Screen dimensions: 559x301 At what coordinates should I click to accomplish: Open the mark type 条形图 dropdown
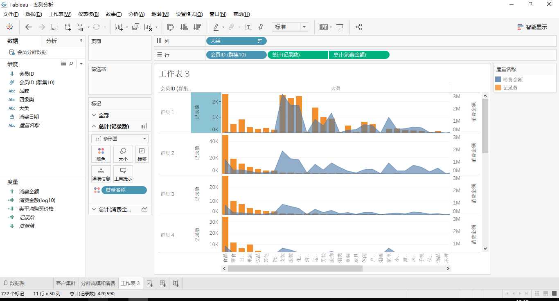[x=119, y=139]
